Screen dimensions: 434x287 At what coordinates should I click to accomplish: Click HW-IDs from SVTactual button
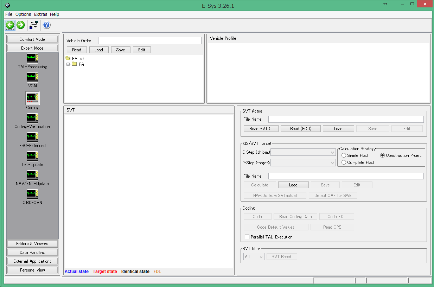pyautogui.click(x=275, y=196)
